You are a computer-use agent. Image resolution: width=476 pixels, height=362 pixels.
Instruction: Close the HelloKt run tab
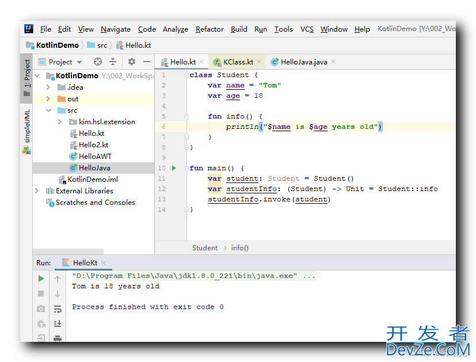click(104, 263)
